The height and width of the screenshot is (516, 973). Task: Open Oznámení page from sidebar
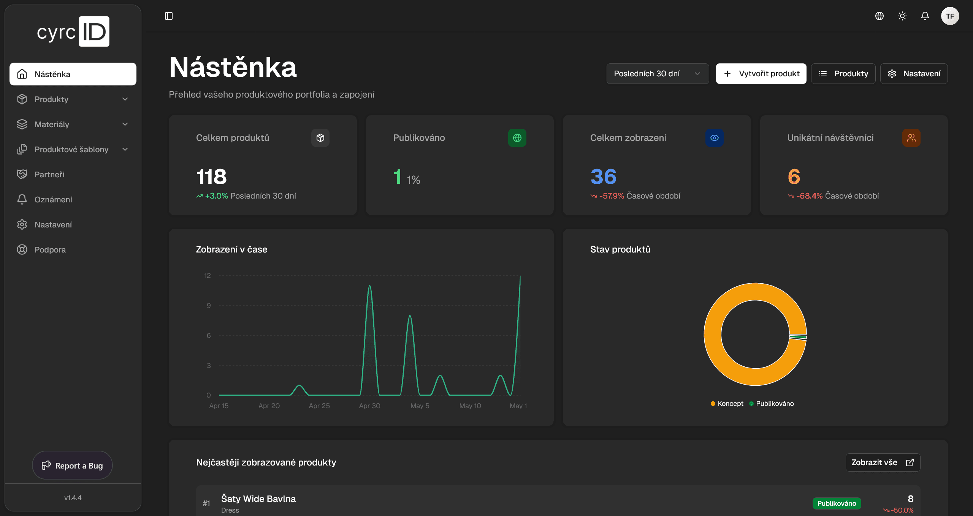tap(73, 199)
